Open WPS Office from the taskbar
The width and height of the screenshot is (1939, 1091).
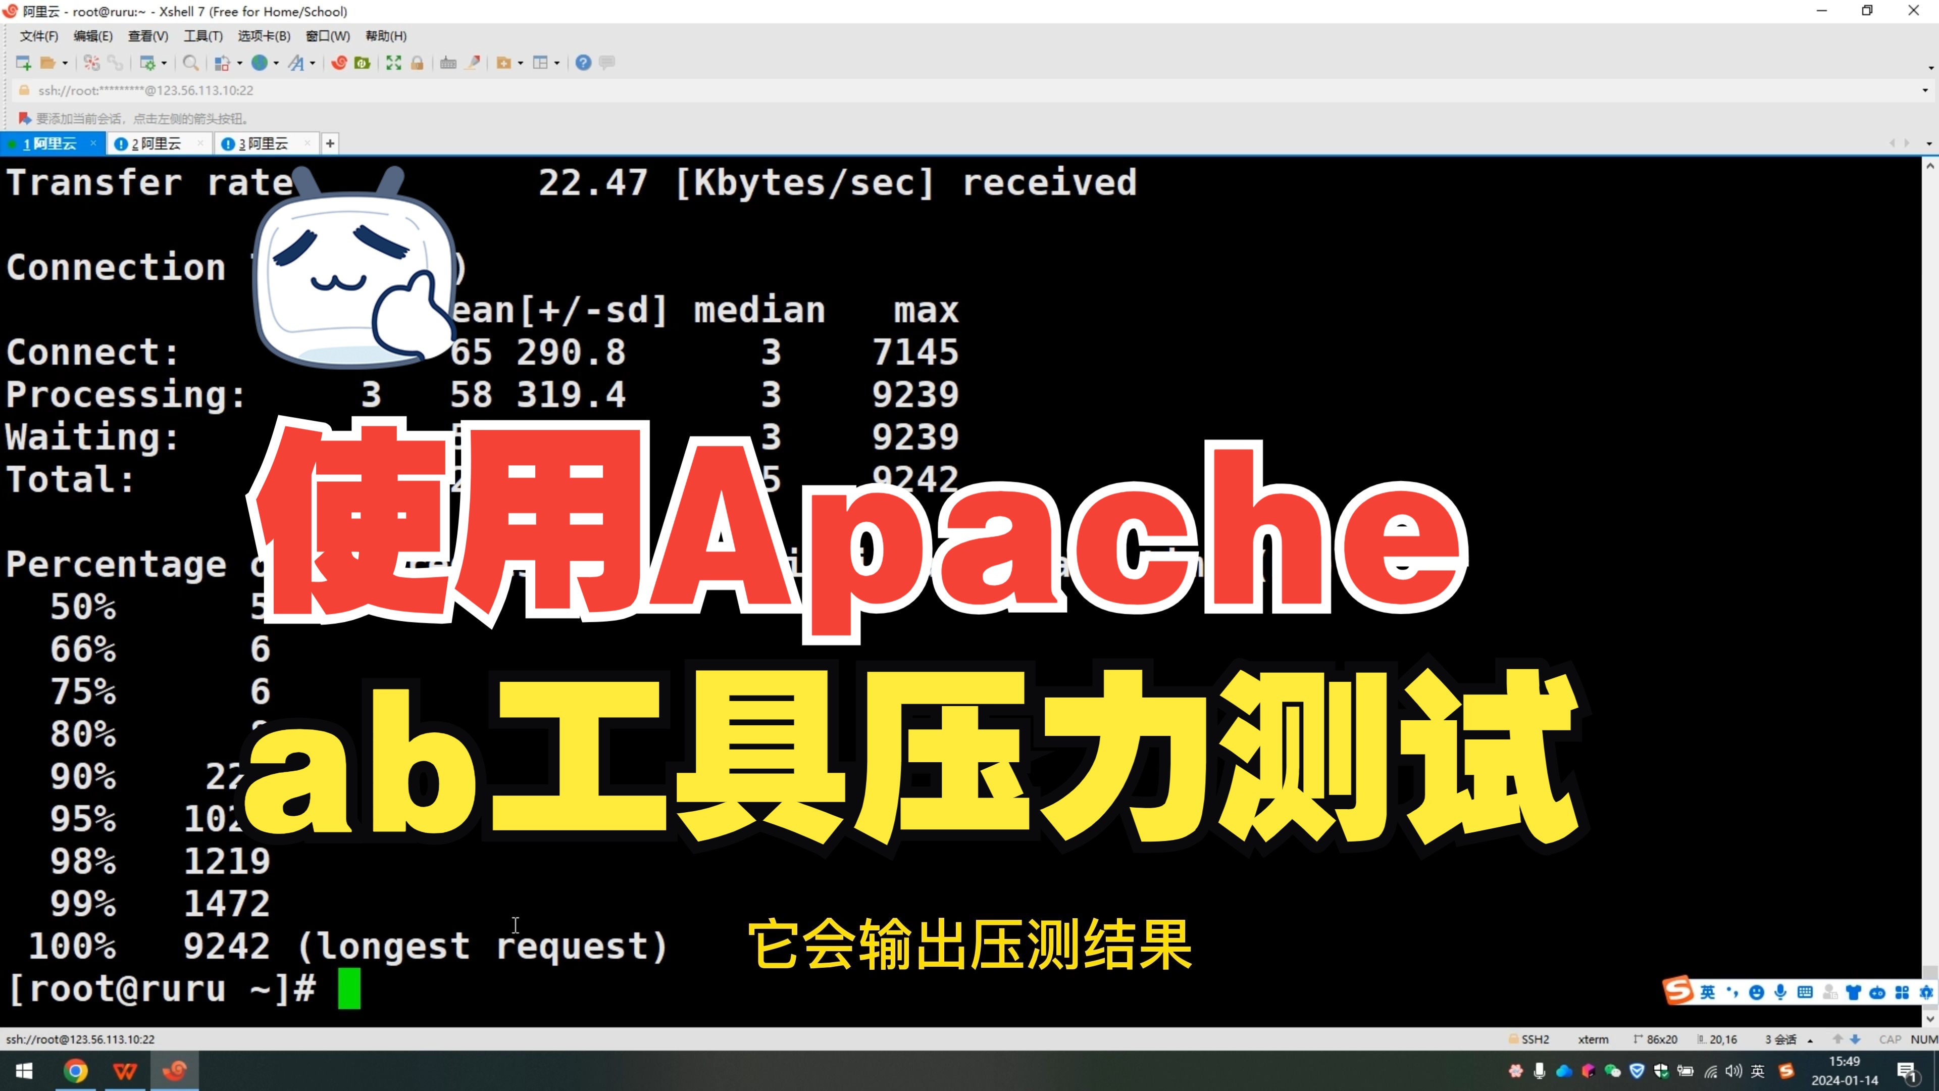pyautogui.click(x=125, y=1071)
